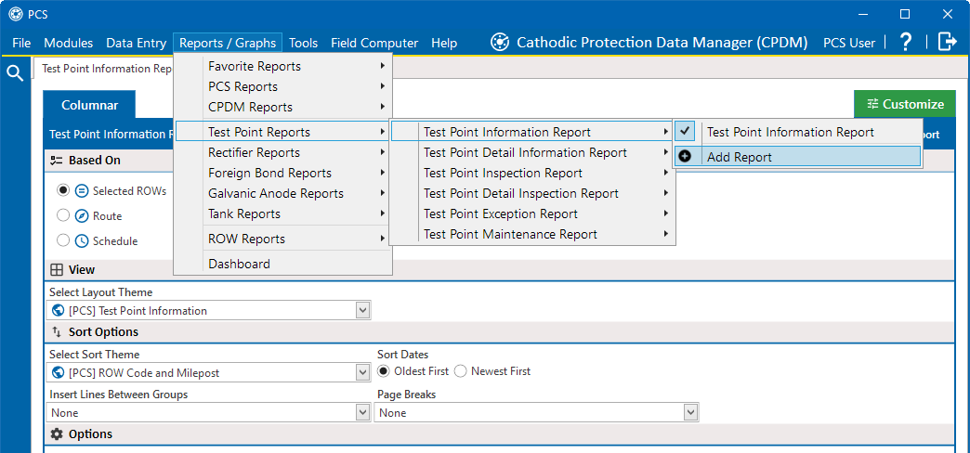Click the Schedule clock icon

82,241
